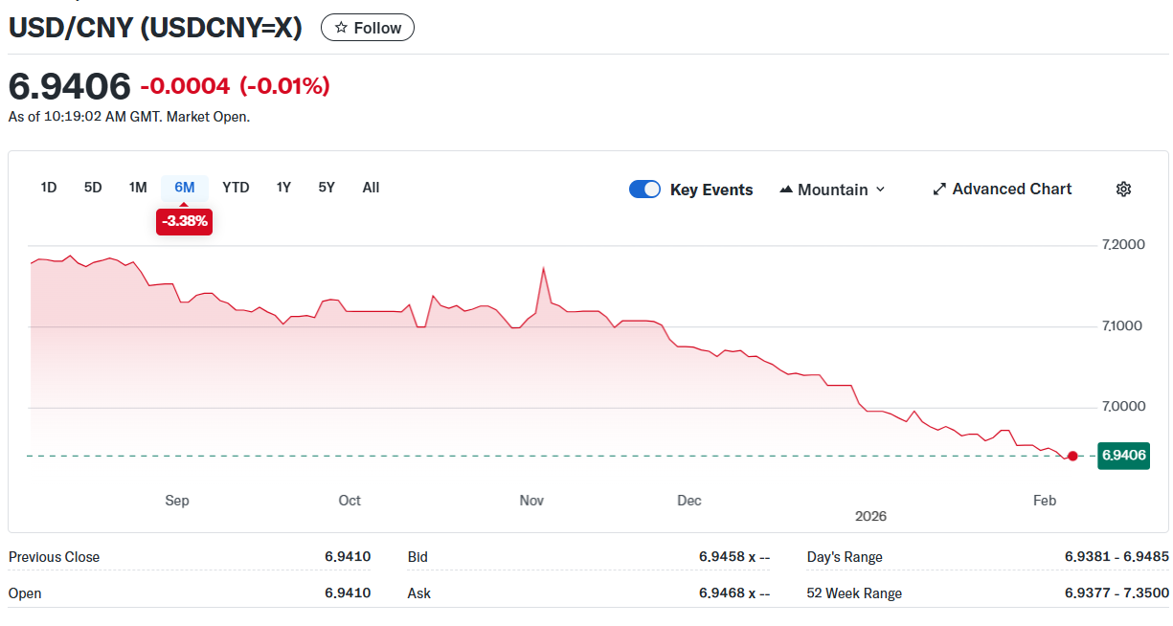This screenshot has height=626, width=1173.
Task: Open the Advanced Chart link
Action: (1011, 190)
